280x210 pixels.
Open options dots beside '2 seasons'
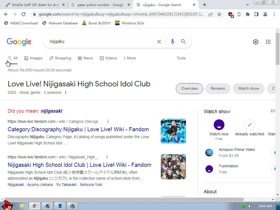(66, 92)
